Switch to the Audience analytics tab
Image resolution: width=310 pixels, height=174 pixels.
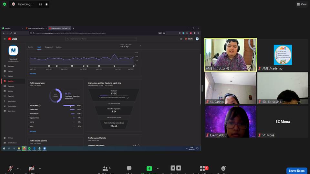59,47
